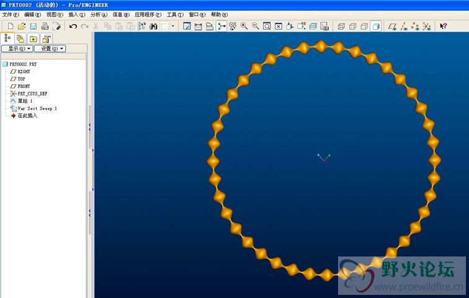Click the Redo arrow icon

84,26
